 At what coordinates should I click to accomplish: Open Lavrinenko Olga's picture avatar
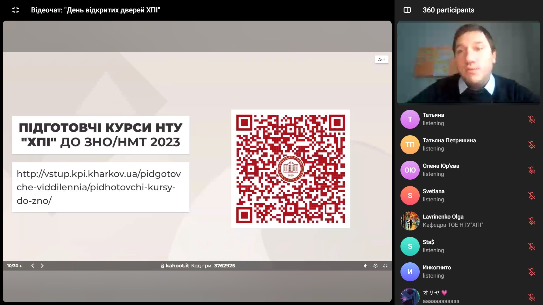point(410,221)
